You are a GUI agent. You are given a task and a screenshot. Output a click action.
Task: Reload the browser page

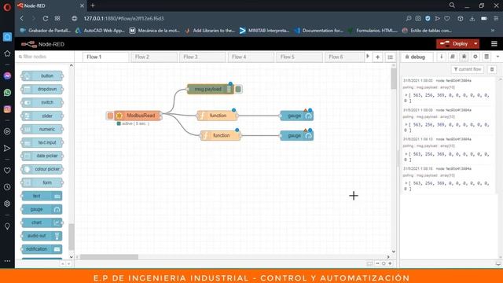click(x=46, y=19)
